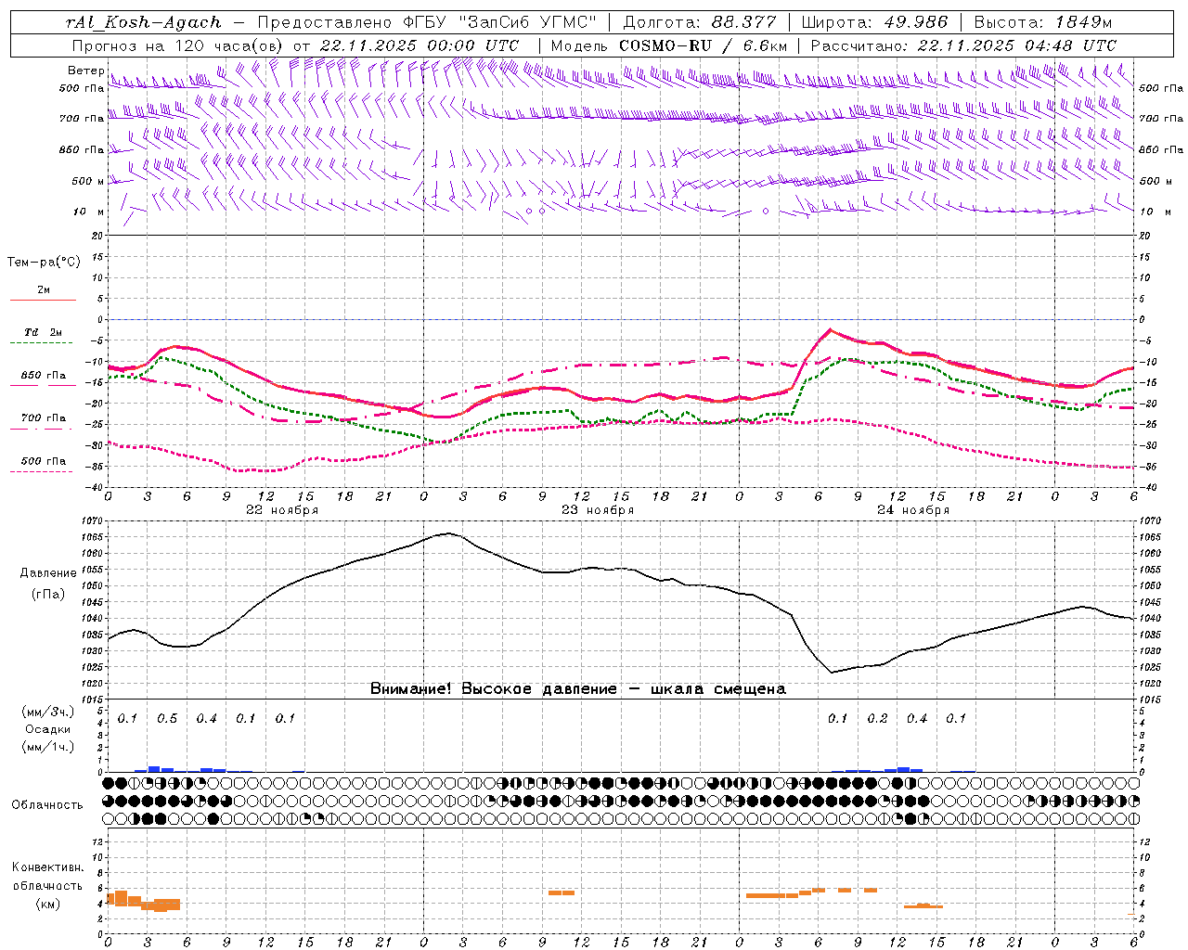The image size is (1188, 950).
Task: Click the 0.5 precipitation amount value
Action: 167,719
